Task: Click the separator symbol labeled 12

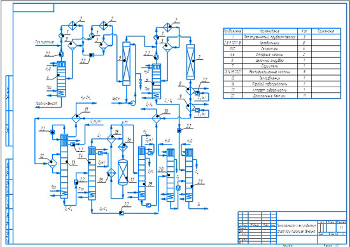Action: tap(52, 163)
